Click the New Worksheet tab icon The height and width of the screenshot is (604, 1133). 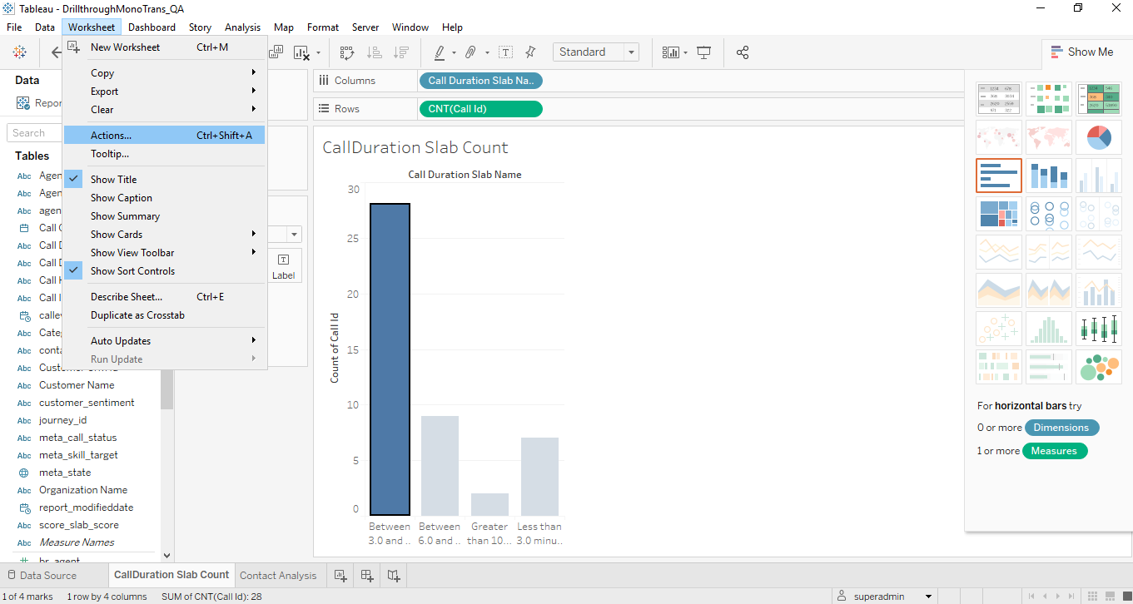340,575
